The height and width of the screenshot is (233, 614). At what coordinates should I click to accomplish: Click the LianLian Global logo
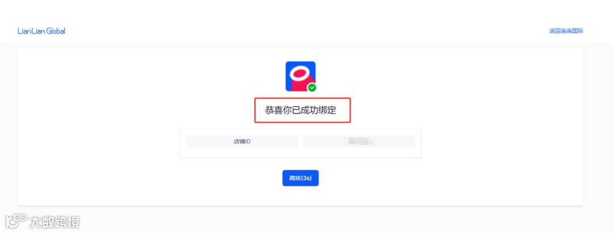(42, 31)
